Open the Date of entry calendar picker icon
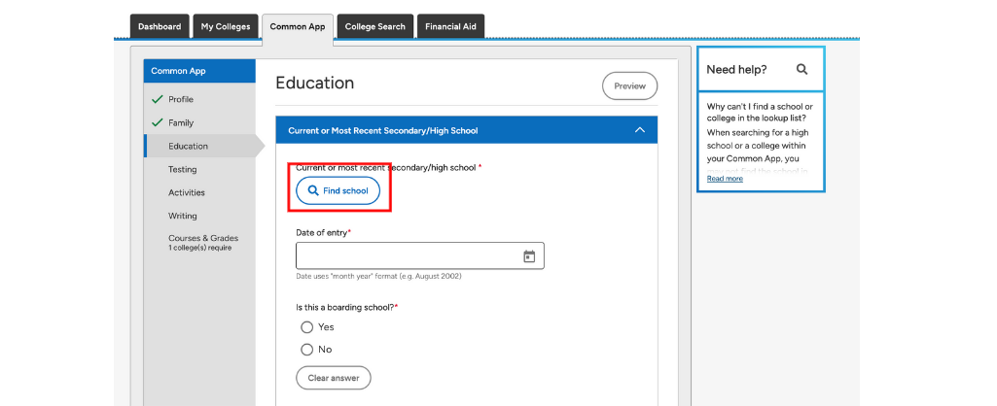 pyautogui.click(x=529, y=256)
